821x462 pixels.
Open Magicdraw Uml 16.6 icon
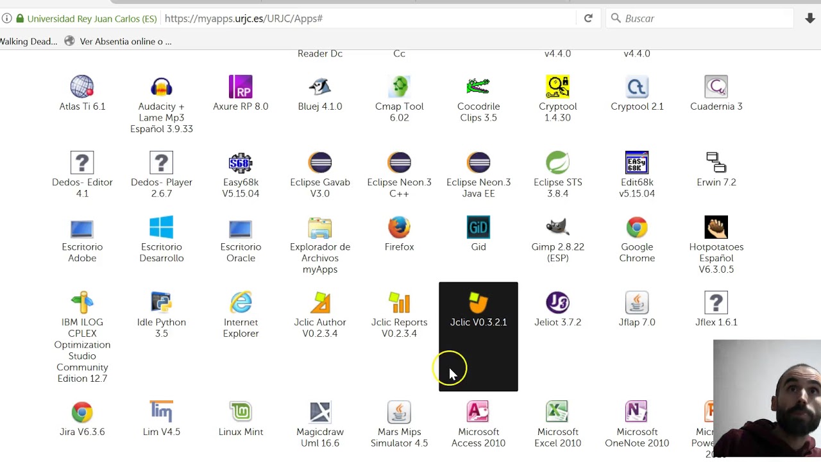(320, 412)
